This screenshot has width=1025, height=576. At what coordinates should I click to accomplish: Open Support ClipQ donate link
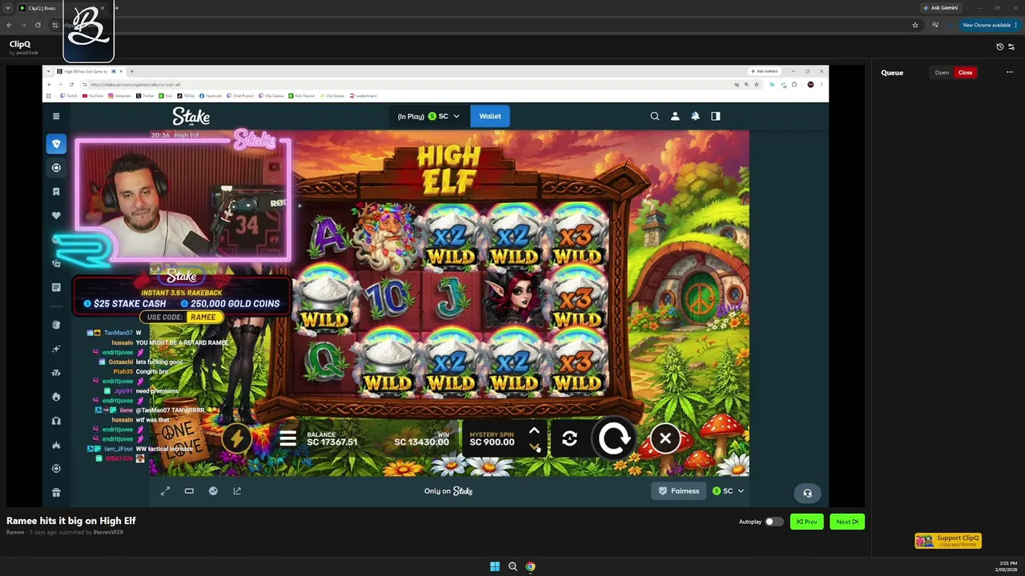coord(948,541)
